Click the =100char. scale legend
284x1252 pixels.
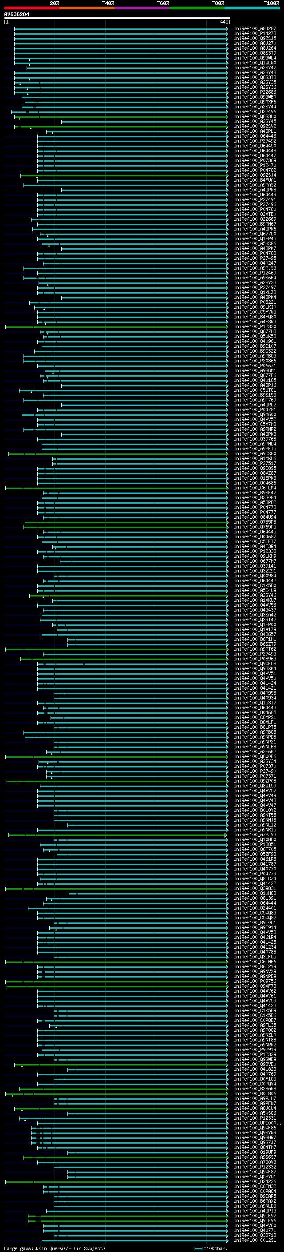pos(211,1248)
